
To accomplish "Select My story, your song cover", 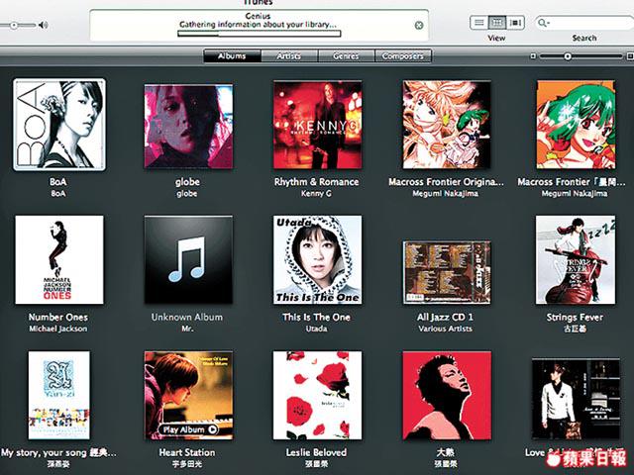I will 59,396.
